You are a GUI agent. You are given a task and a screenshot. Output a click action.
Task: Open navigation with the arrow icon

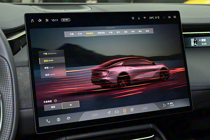coord(109,112)
